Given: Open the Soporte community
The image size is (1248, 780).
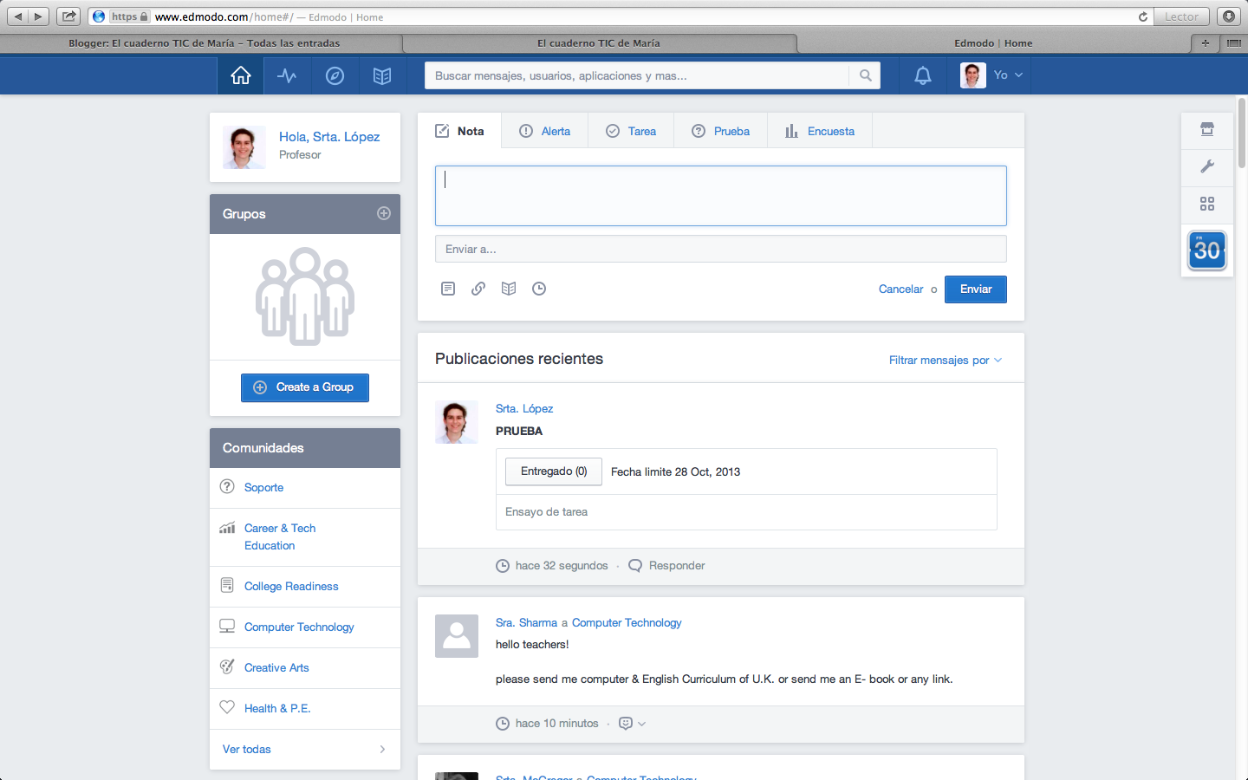Looking at the screenshot, I should pos(263,488).
